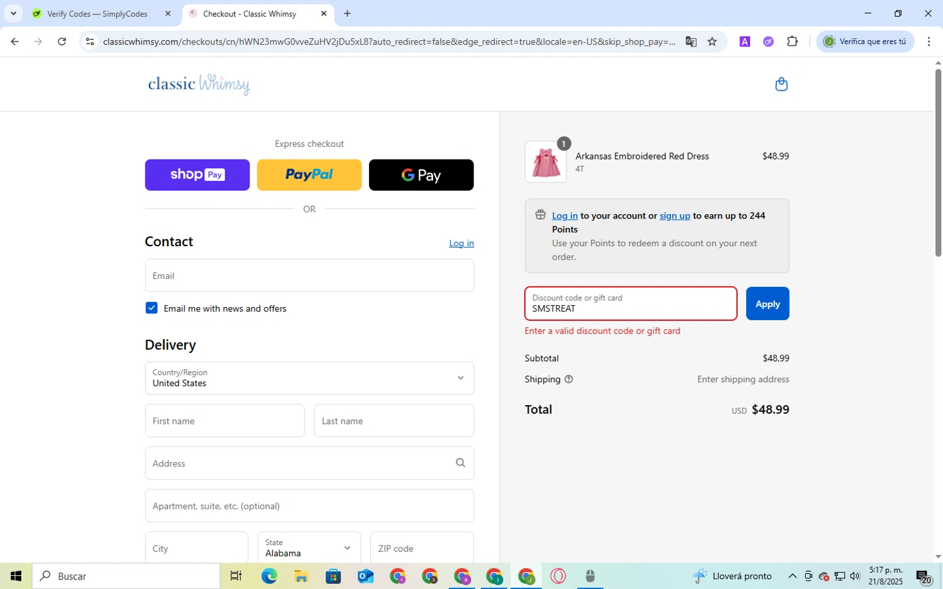Click the Verifica que eres tú profile button
943x589 pixels.
(866, 41)
